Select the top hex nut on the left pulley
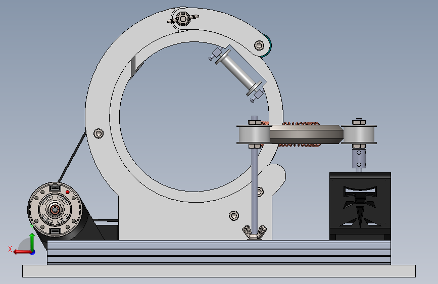Screen dimensions: 438x284 click(x=254, y=122)
